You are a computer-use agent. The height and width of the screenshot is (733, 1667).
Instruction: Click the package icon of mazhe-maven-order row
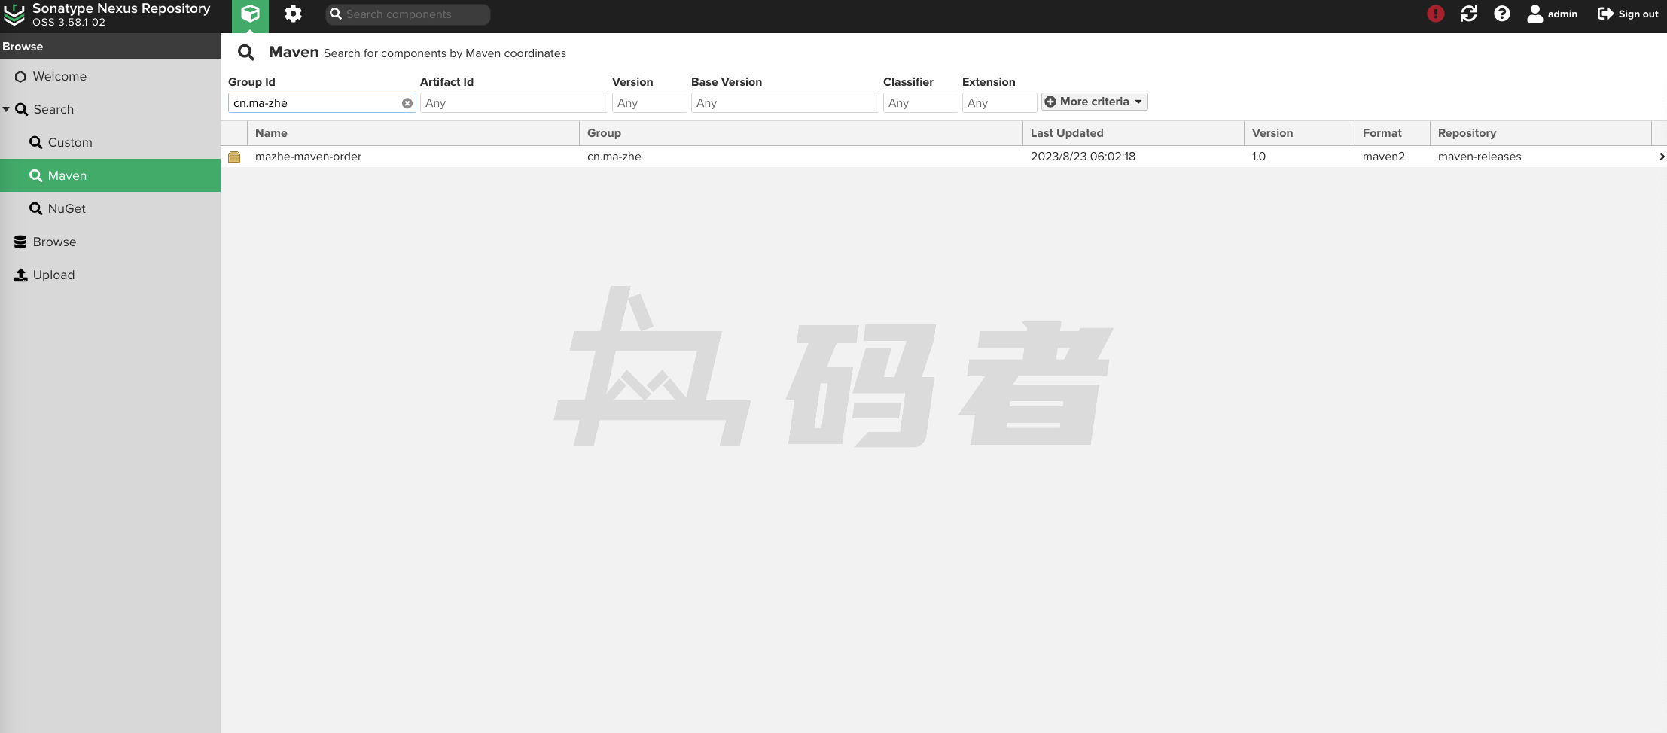[x=234, y=157]
